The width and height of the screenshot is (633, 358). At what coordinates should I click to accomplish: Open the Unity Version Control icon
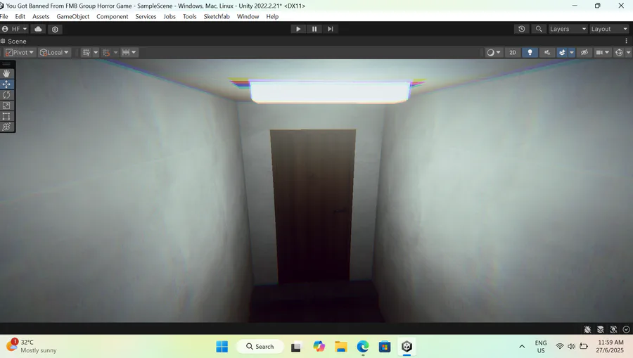point(55,29)
